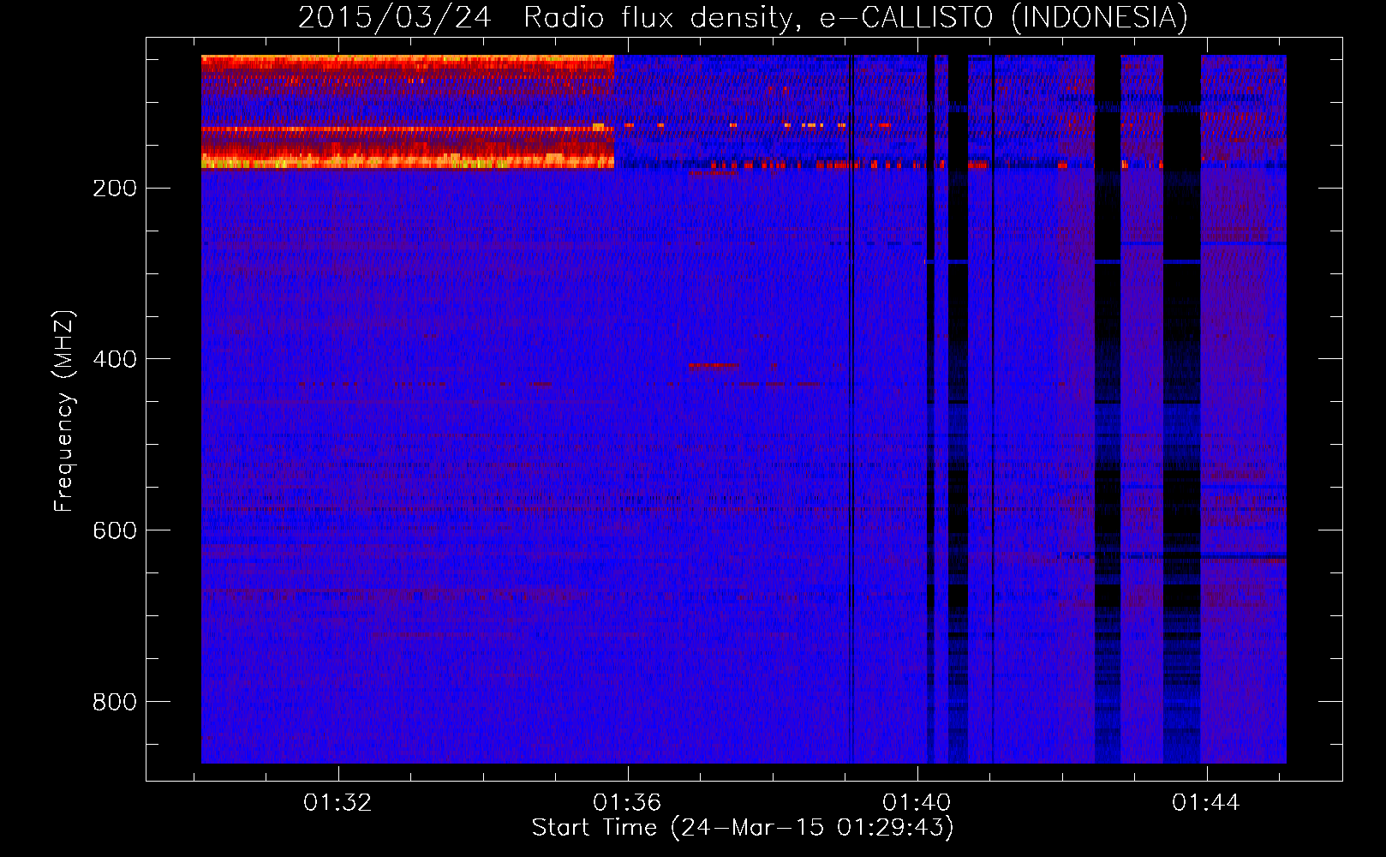
Task: Click the 'Frequency (MHZ)' axis title
Action: [64, 411]
